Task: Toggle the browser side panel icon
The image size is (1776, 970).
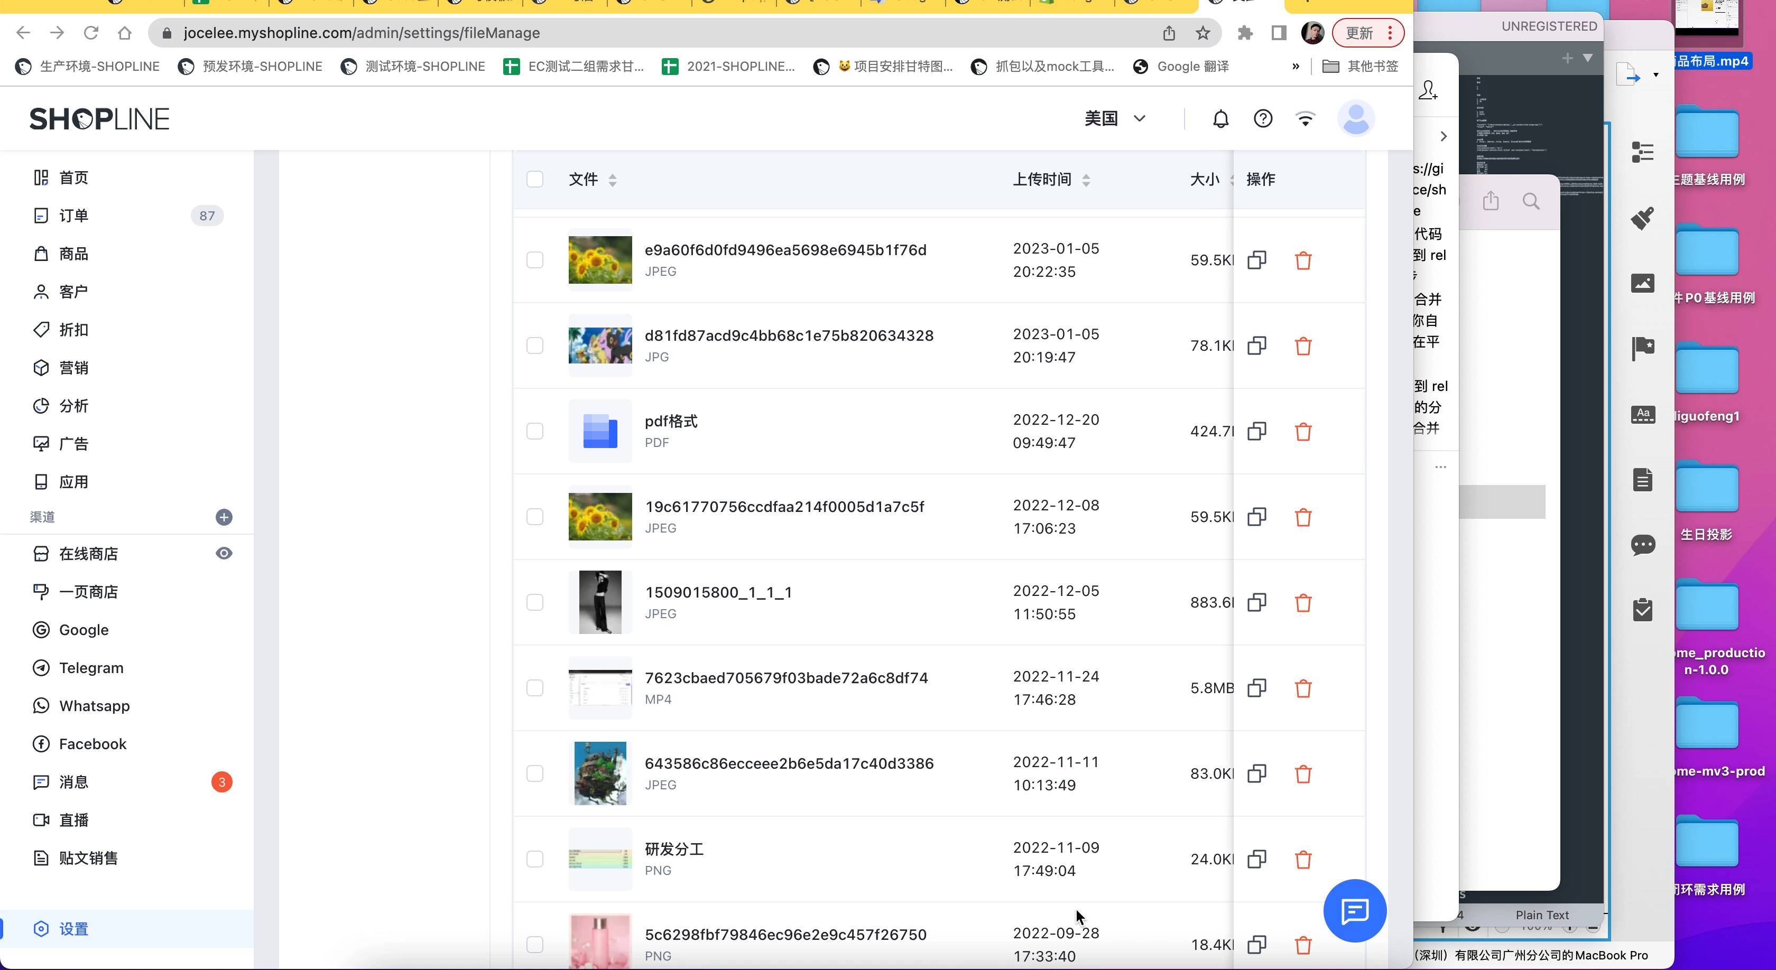Action: pos(1279,32)
